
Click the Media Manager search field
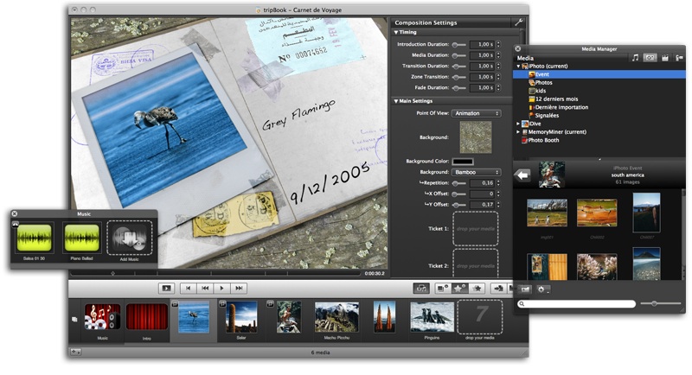tap(575, 304)
